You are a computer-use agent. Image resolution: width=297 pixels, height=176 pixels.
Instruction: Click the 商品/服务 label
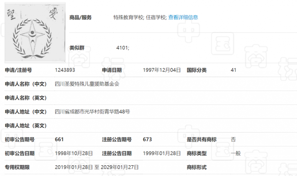point(81,18)
